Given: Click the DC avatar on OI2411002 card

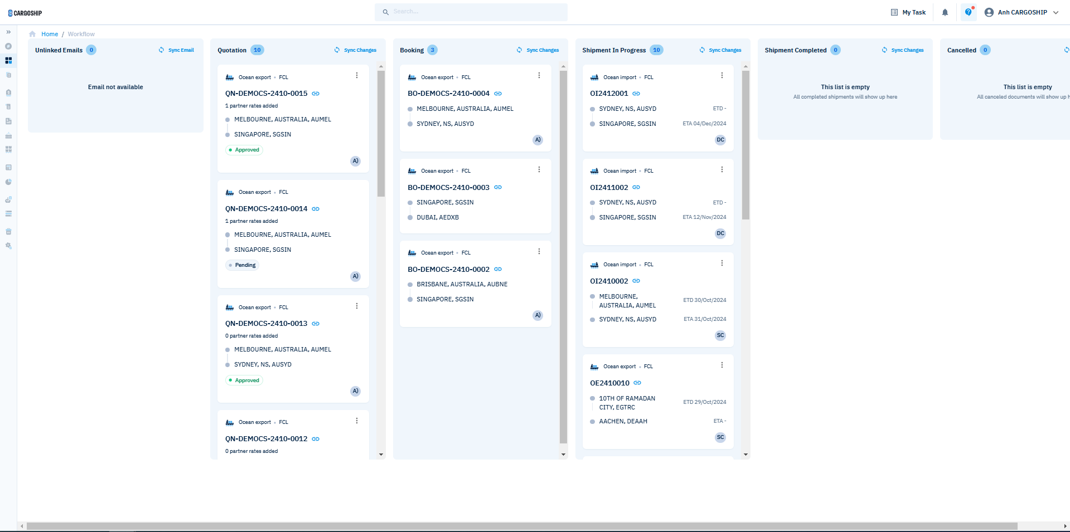Looking at the screenshot, I should (x=720, y=234).
